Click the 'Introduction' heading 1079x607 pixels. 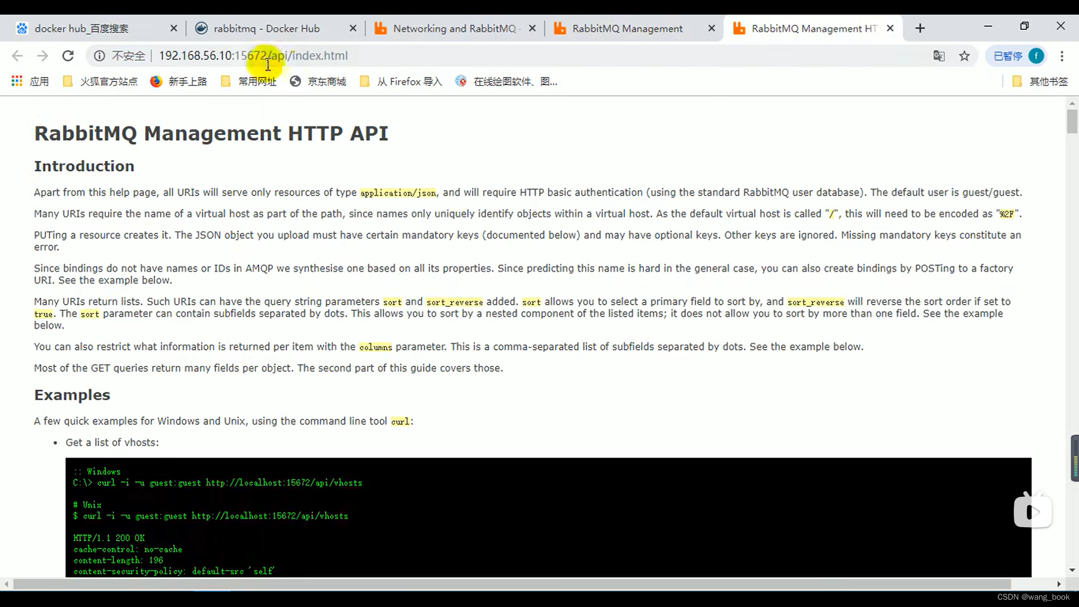tap(84, 166)
